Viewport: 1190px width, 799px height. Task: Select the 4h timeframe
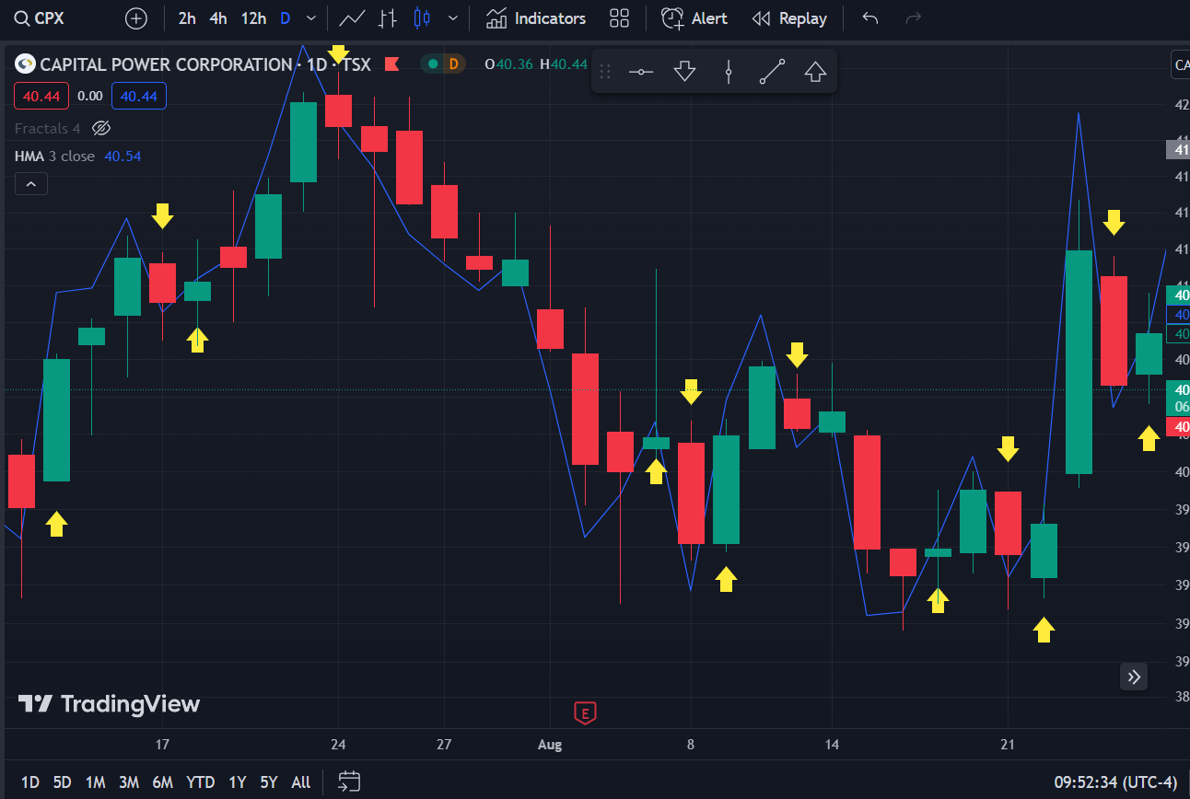click(217, 17)
